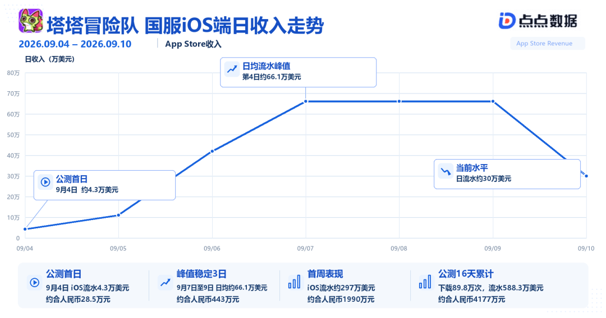The width and height of the screenshot is (606, 318).
Task: Select the 09/08 data point on the line
Action: click(400, 101)
